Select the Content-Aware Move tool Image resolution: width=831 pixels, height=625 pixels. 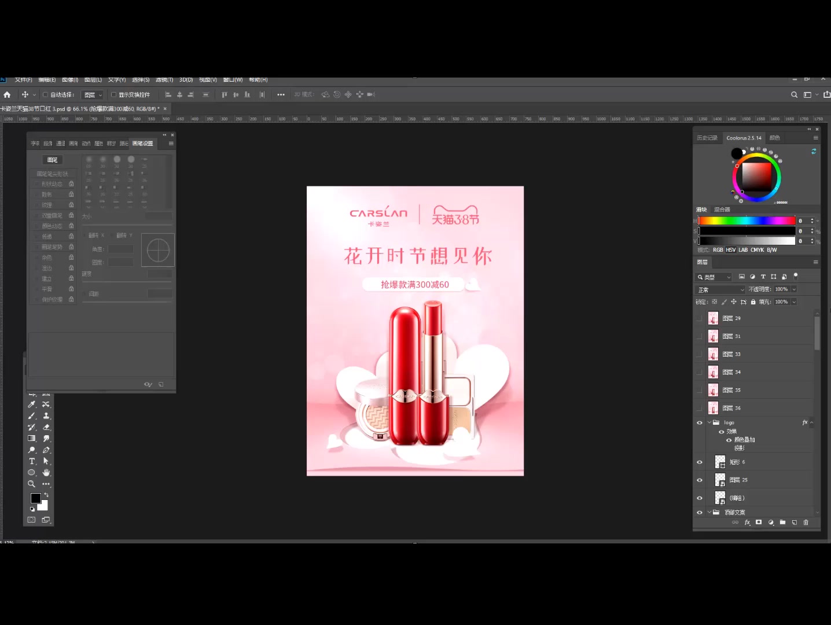[x=46, y=405]
